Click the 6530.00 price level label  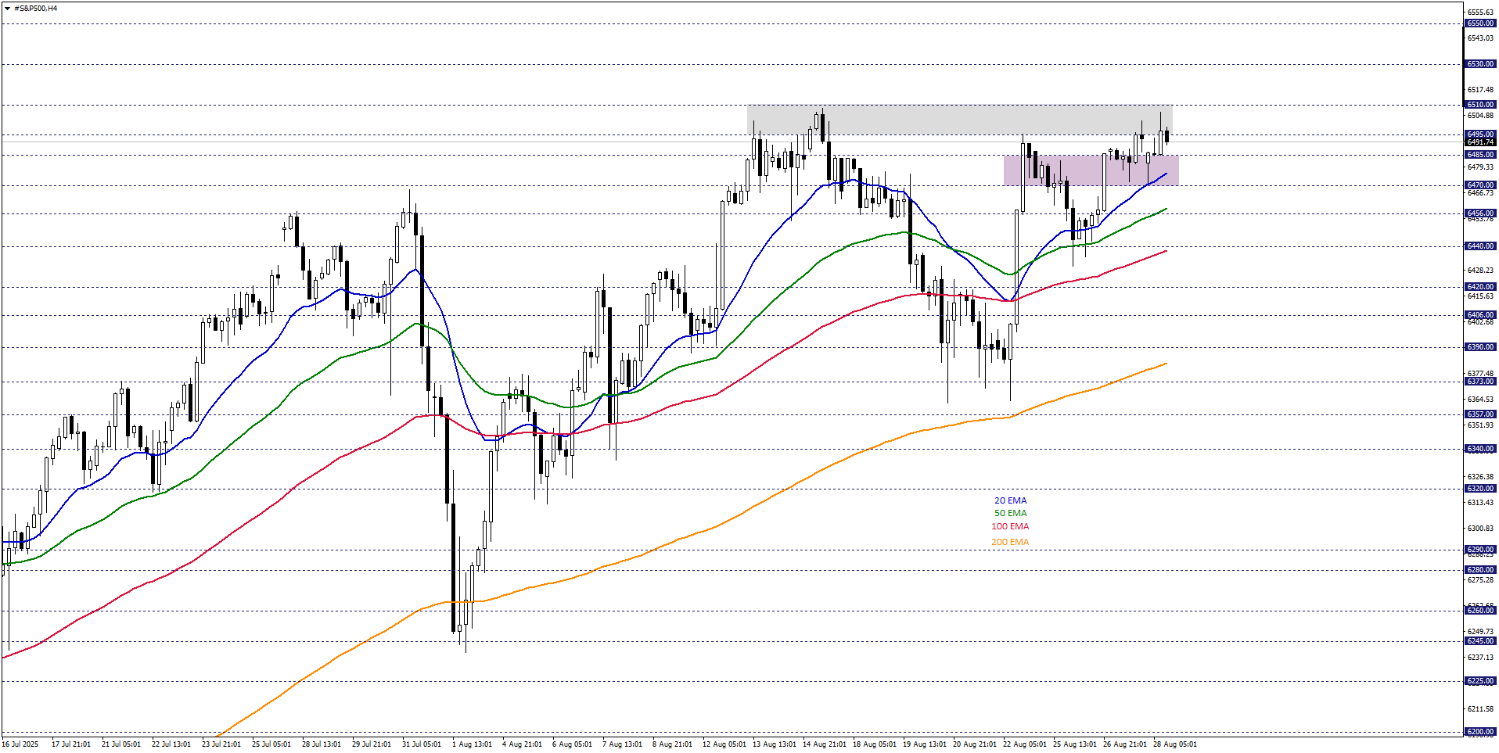(x=1479, y=64)
